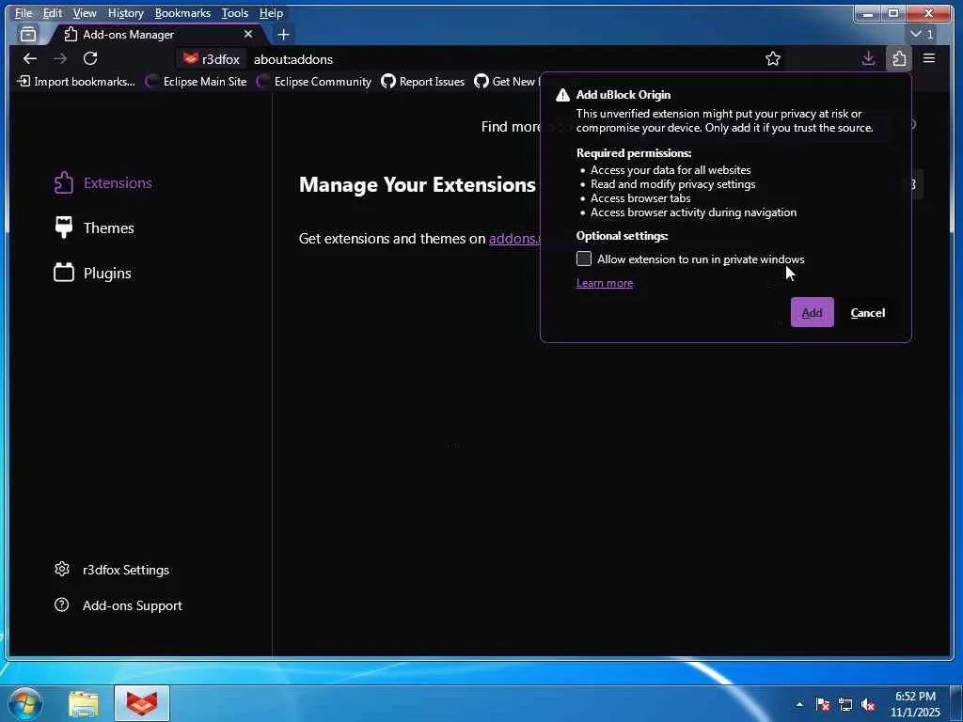This screenshot has height=722, width=963.
Task: Go back using the back arrow
Action: pos(29,58)
